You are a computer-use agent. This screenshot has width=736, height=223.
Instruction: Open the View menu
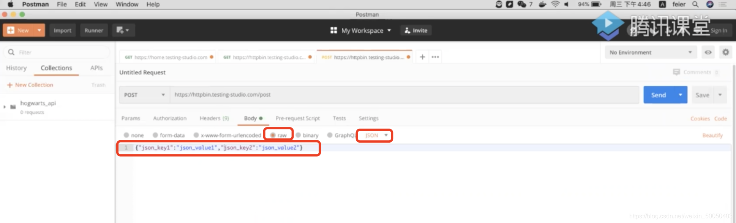pyautogui.click(x=101, y=4)
